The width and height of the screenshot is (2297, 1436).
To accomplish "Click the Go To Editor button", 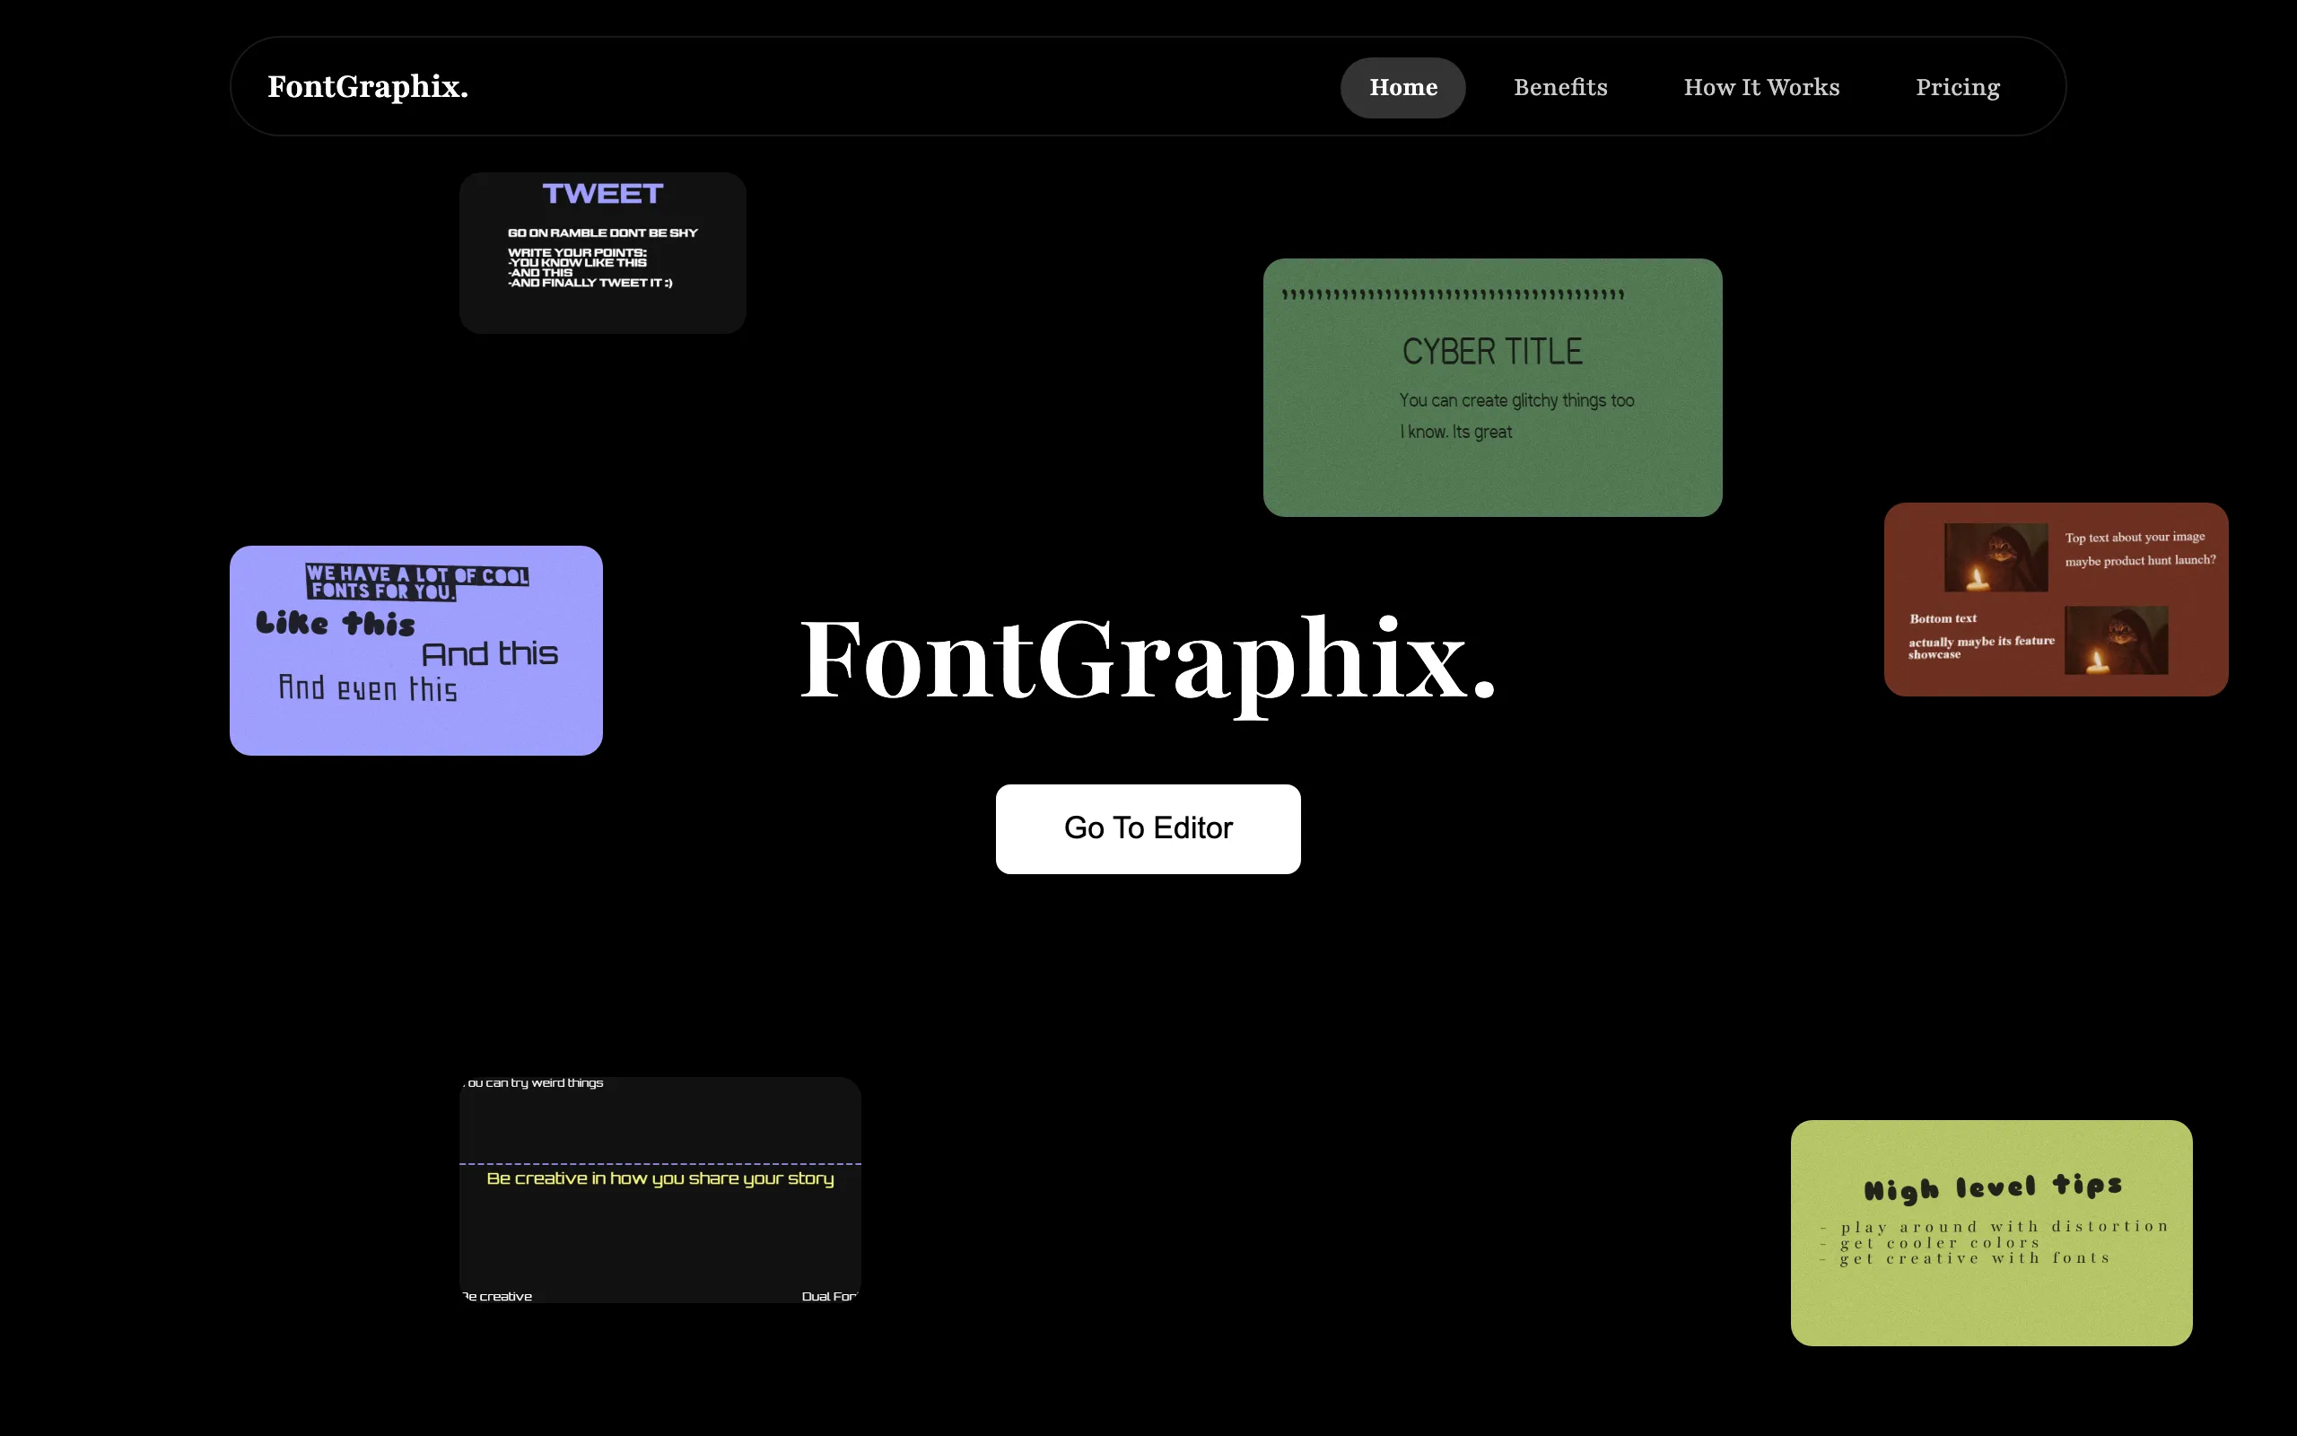I will point(1148,828).
